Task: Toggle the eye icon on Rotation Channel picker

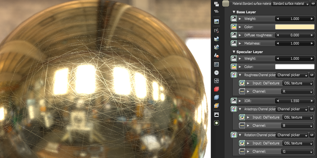Action: [x=312, y=135]
